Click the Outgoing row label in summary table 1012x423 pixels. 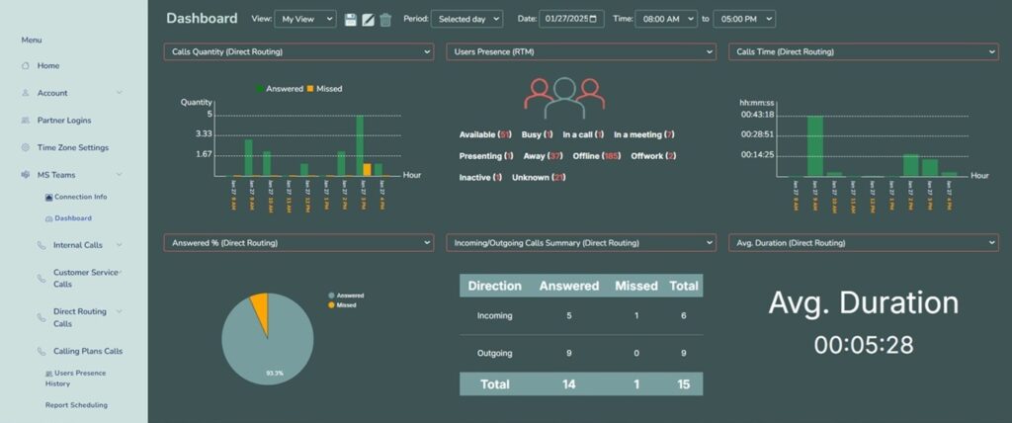pyautogui.click(x=494, y=353)
